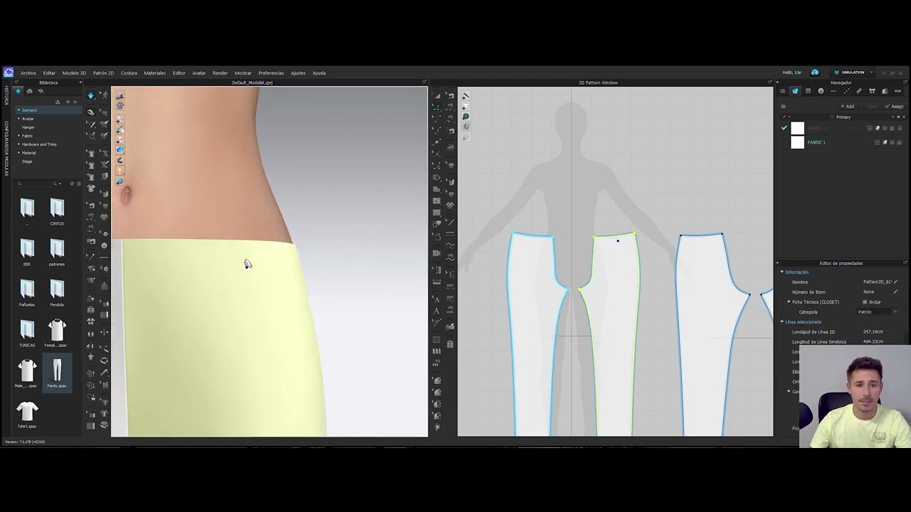Select the Pants.zpac garment thumbnail
Image resolution: width=911 pixels, height=512 pixels.
pyautogui.click(x=57, y=373)
